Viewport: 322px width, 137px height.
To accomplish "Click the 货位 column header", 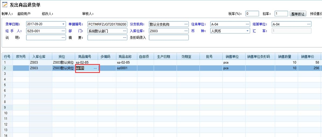I will (x=63, y=57).
